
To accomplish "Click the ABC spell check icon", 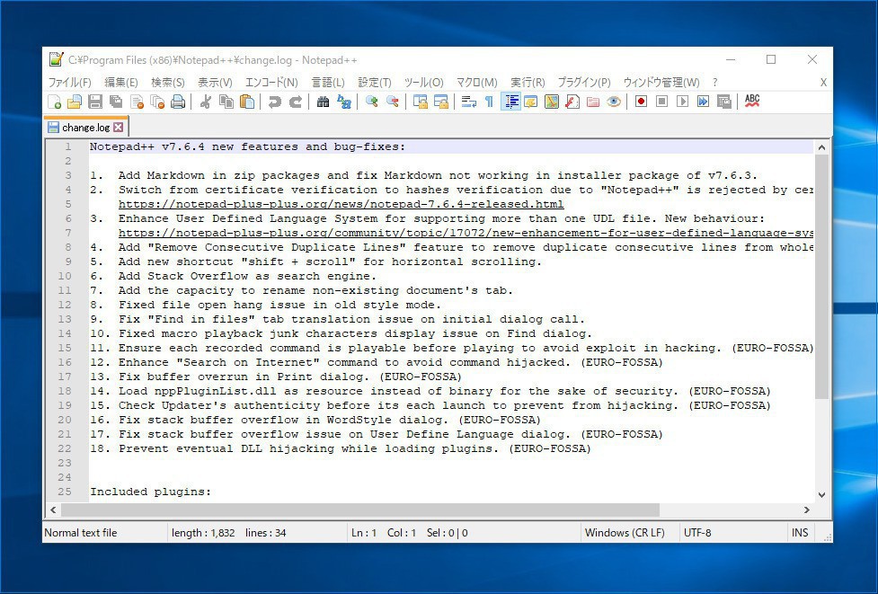I will click(x=752, y=102).
